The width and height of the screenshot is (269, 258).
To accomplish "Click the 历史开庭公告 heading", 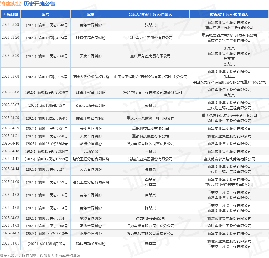I will 39,4.
